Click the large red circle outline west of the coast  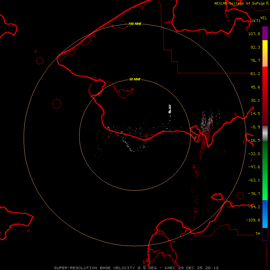pyautogui.click(x=57, y=104)
